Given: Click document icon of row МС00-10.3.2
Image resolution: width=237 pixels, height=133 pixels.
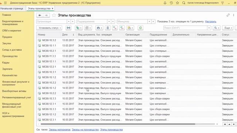Looking at the screenshot, I should point(40,40).
